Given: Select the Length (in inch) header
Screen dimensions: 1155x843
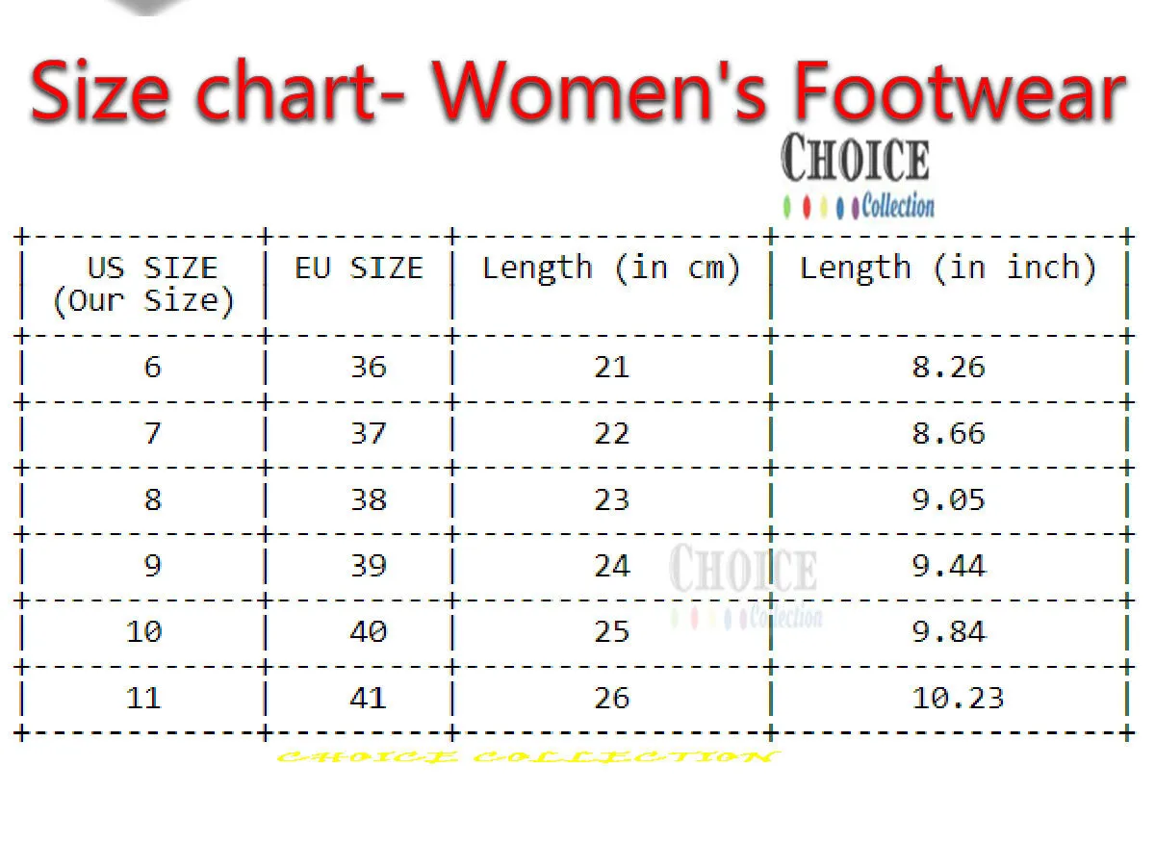Looking at the screenshot, I should tap(948, 268).
